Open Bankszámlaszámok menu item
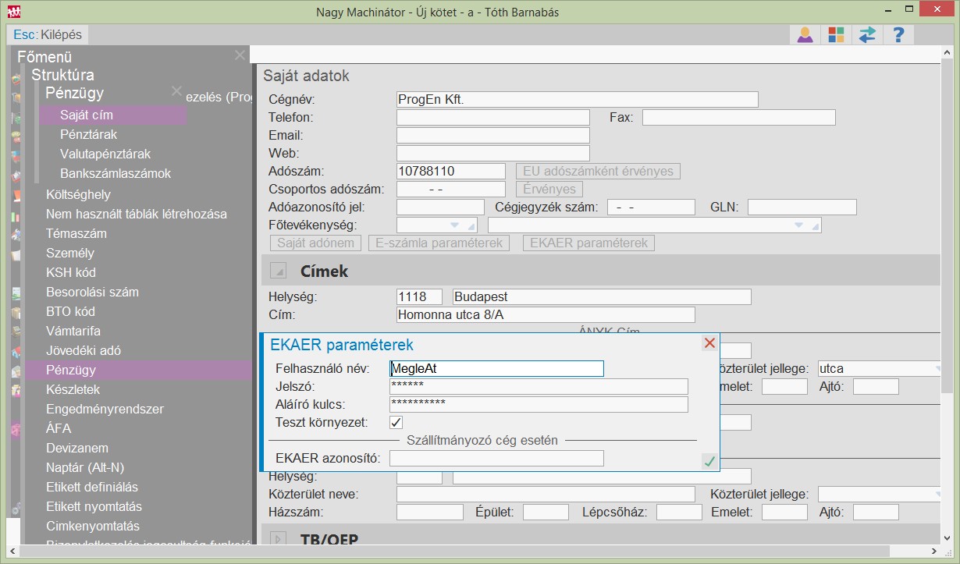 (x=116, y=173)
